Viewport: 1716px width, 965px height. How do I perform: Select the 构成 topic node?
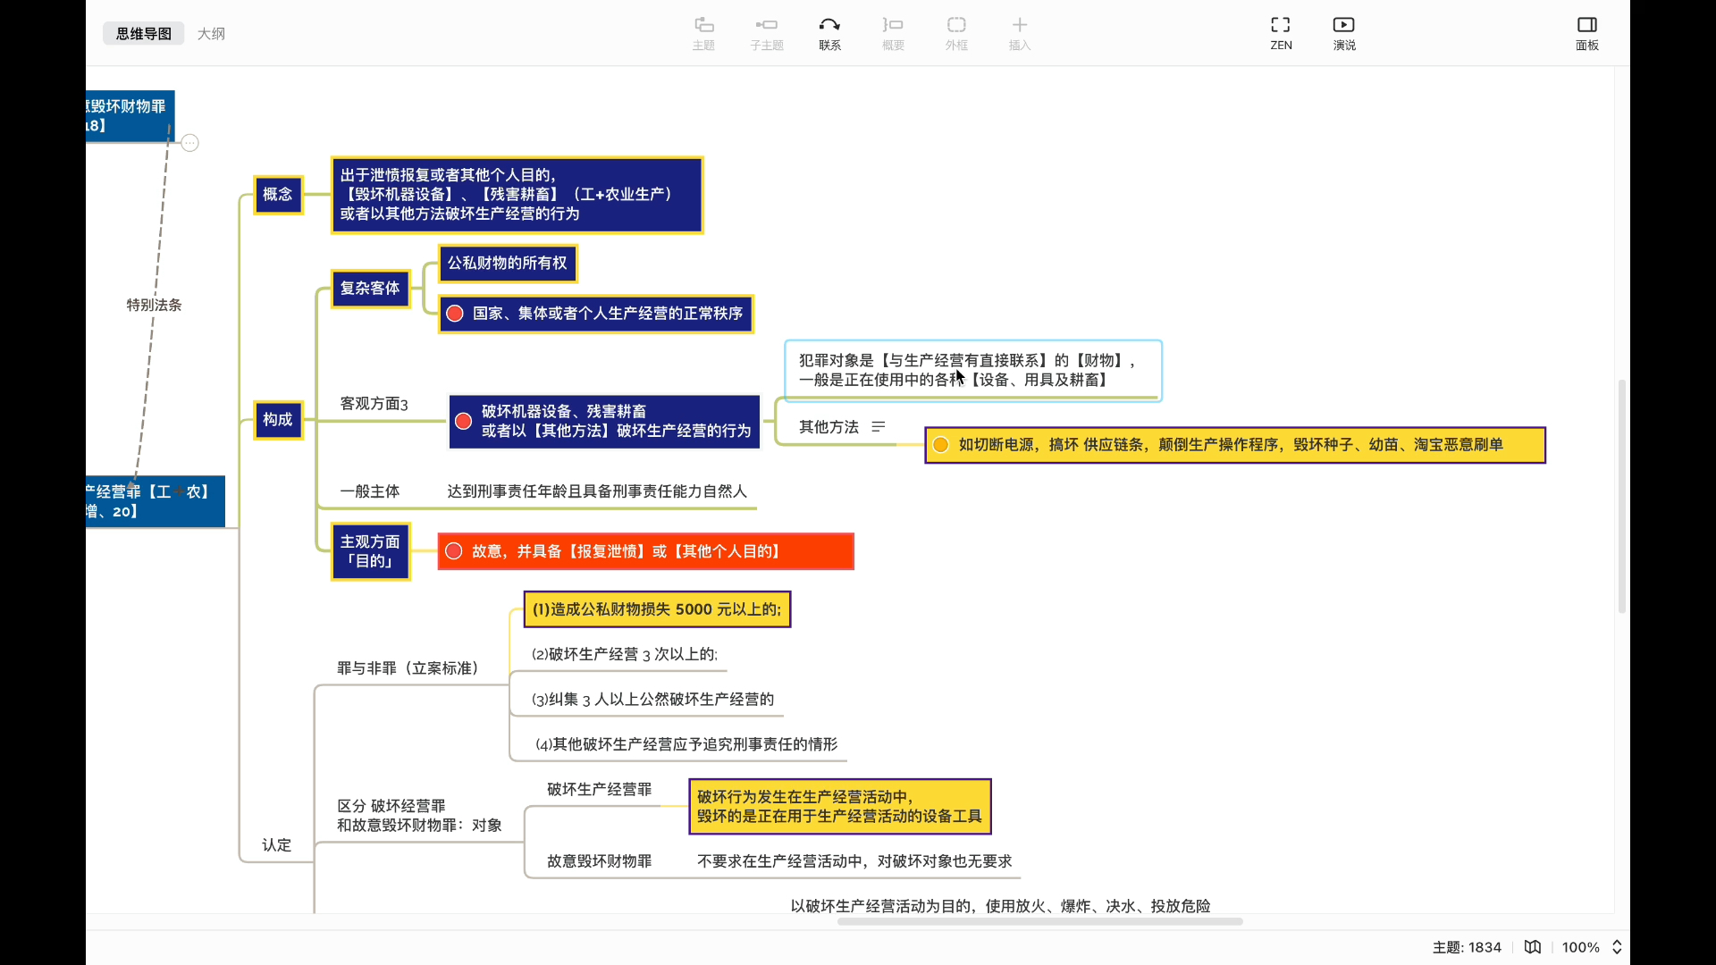pyautogui.click(x=278, y=420)
